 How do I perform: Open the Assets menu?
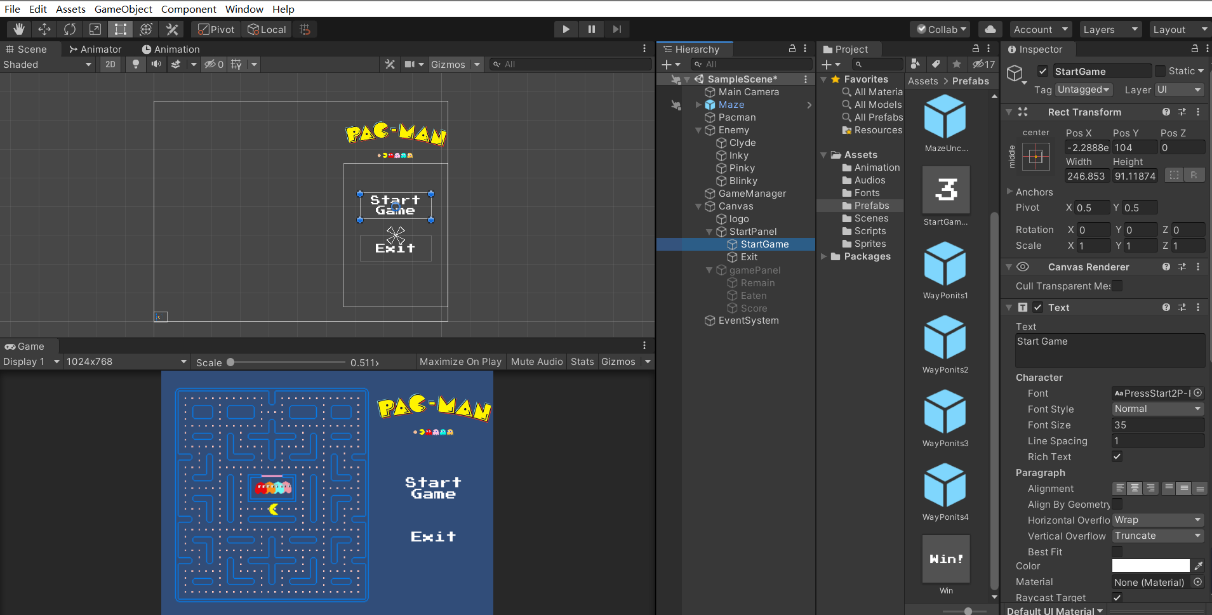[70, 9]
